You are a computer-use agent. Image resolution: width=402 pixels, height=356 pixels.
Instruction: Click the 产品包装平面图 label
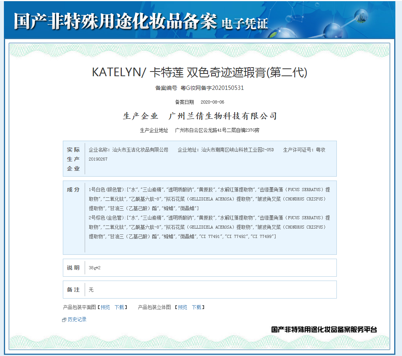click(80, 307)
